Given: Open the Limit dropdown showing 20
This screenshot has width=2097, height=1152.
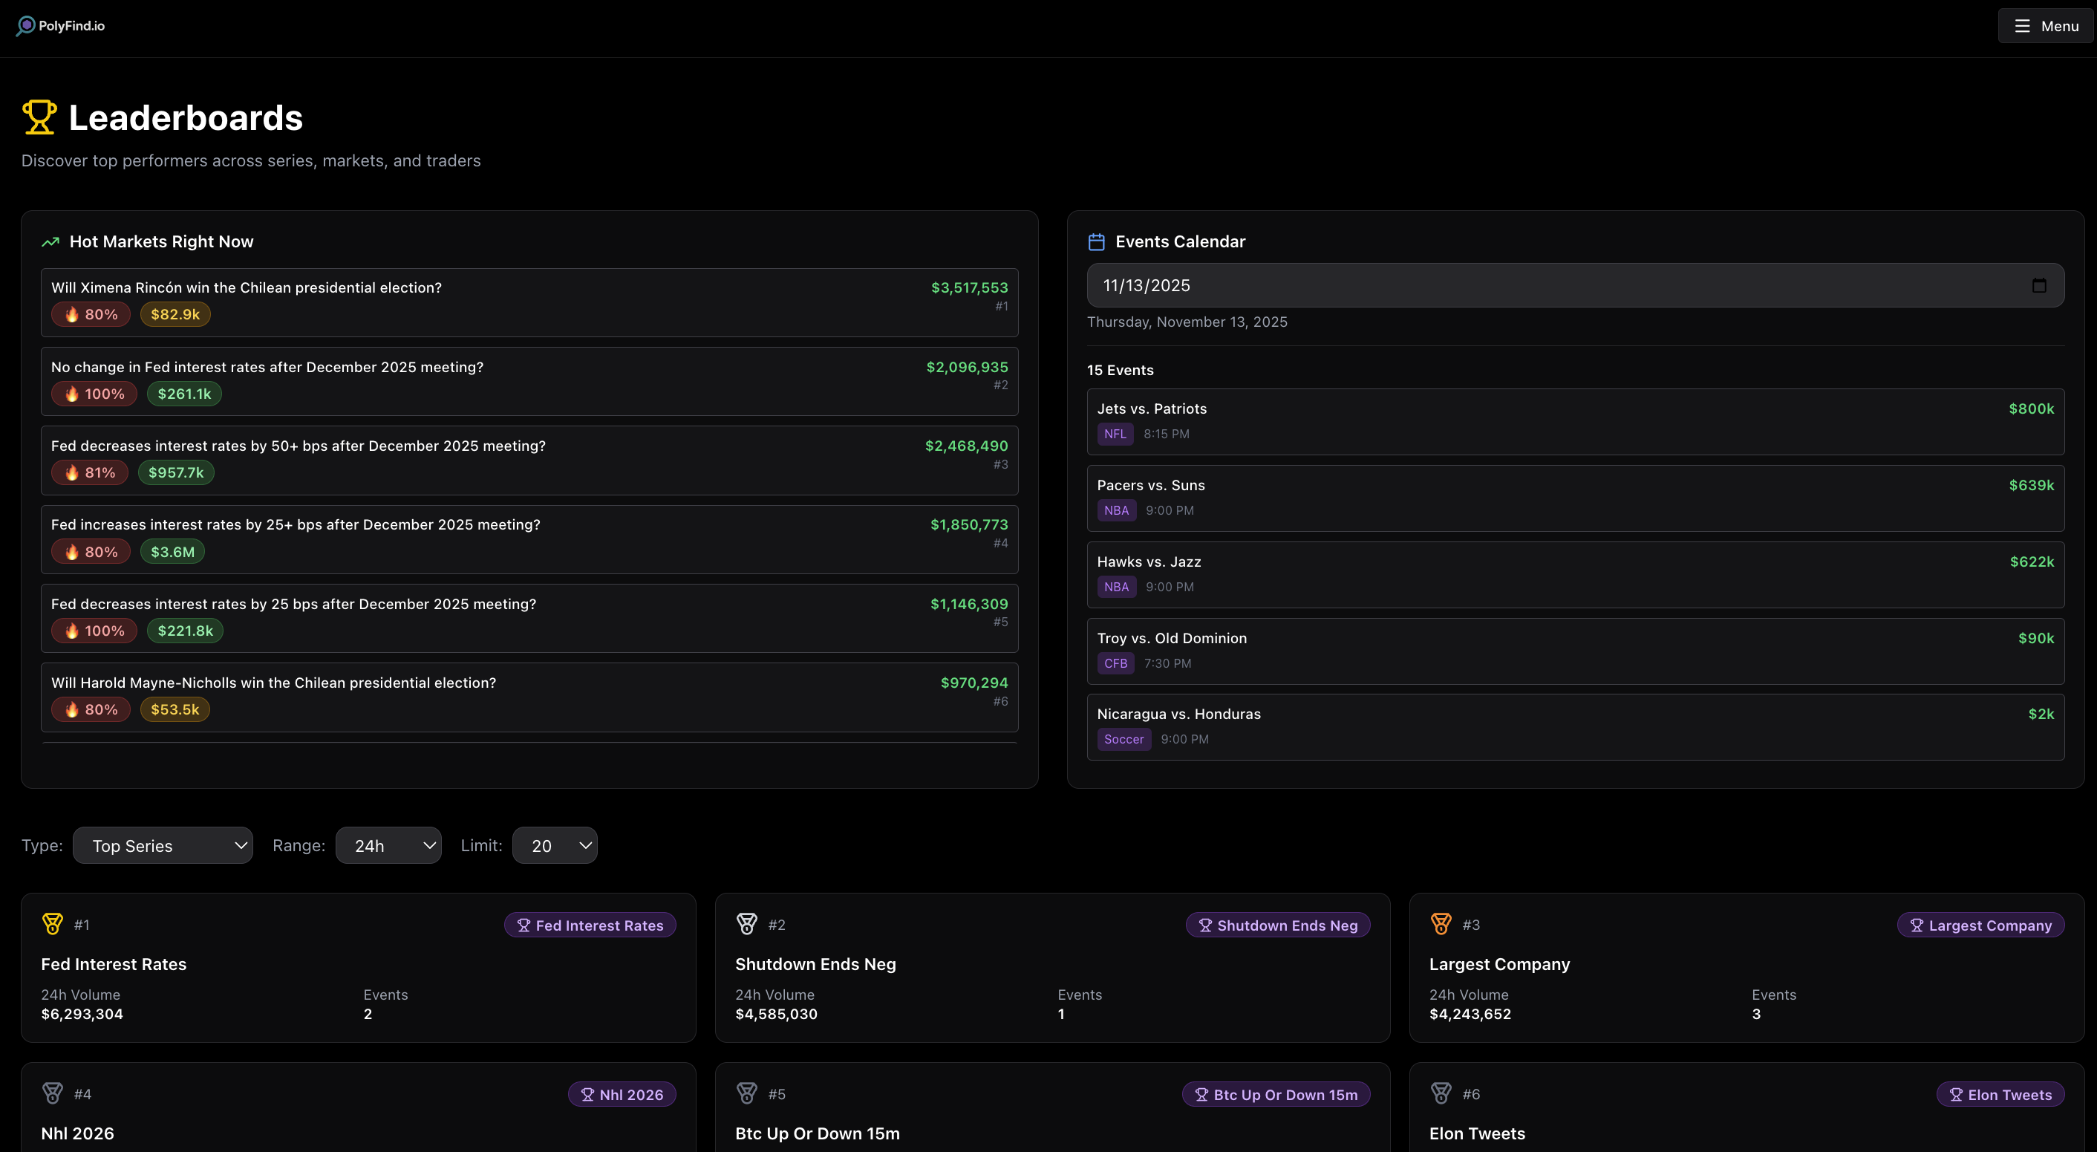Looking at the screenshot, I should [x=555, y=845].
